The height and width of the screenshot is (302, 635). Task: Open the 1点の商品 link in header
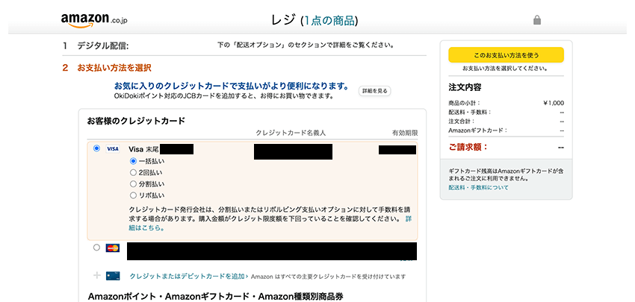[x=329, y=20]
